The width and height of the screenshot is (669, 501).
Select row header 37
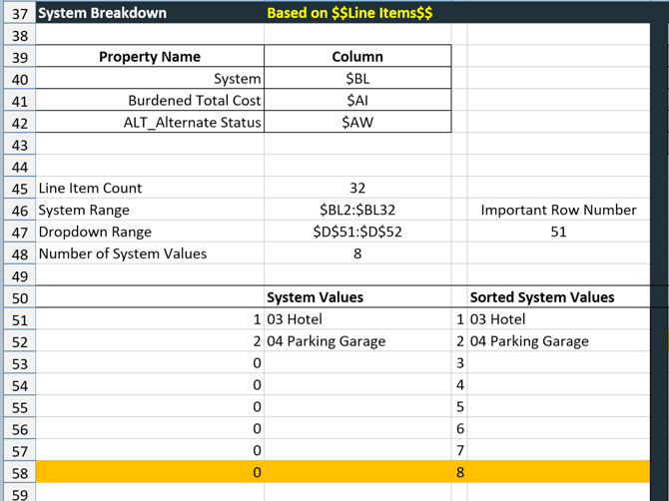(x=19, y=14)
